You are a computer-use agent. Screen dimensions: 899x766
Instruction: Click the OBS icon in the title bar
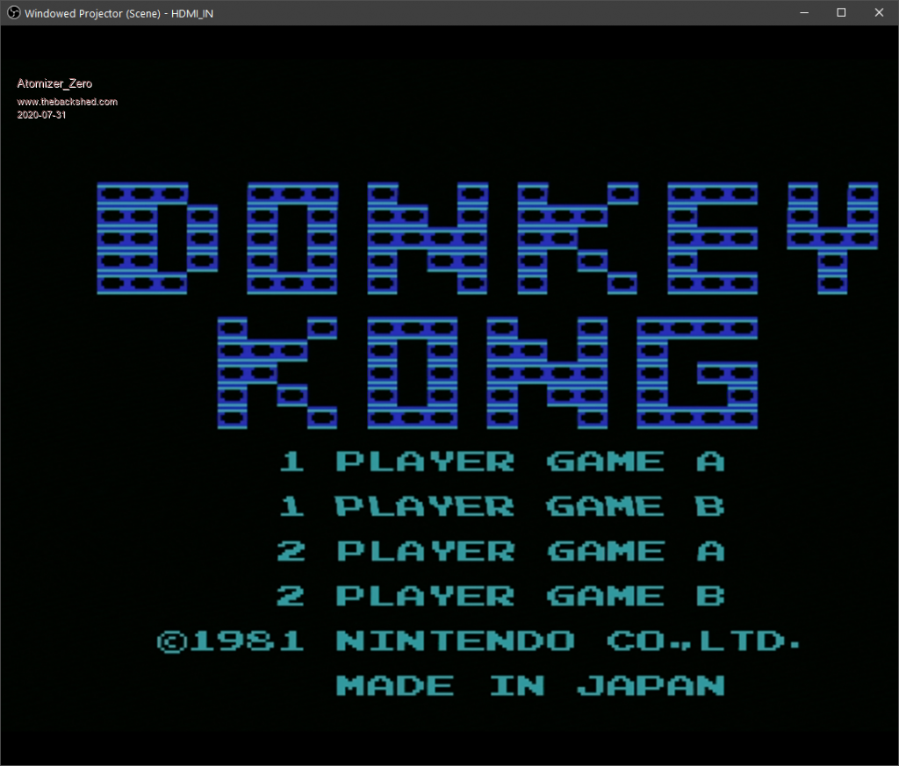14,12
